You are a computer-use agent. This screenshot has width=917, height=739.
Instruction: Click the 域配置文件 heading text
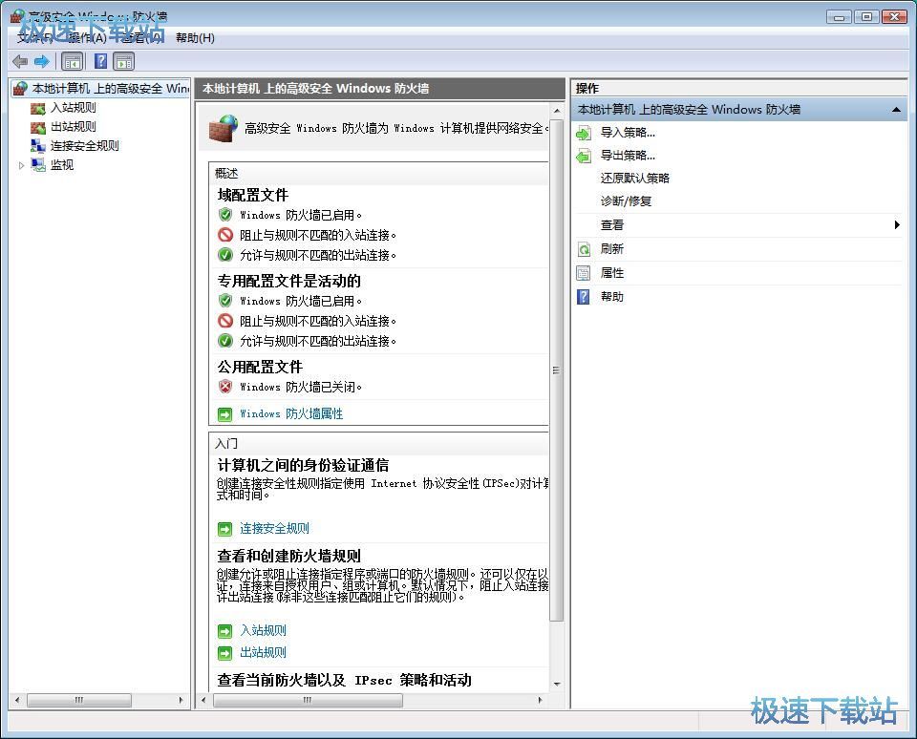pyautogui.click(x=252, y=196)
